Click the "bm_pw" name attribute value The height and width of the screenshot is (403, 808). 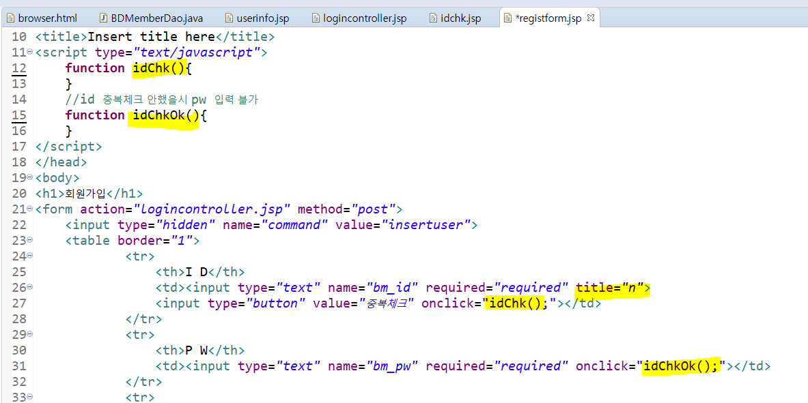[x=393, y=366]
